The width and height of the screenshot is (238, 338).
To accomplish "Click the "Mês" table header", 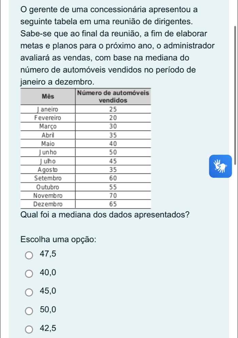I will [x=48, y=96].
